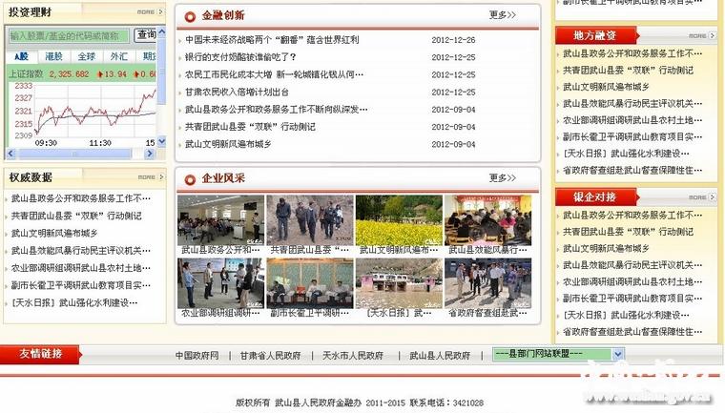Expand 更多>> in 企业风采 section
The image size is (725, 413).
[502, 177]
